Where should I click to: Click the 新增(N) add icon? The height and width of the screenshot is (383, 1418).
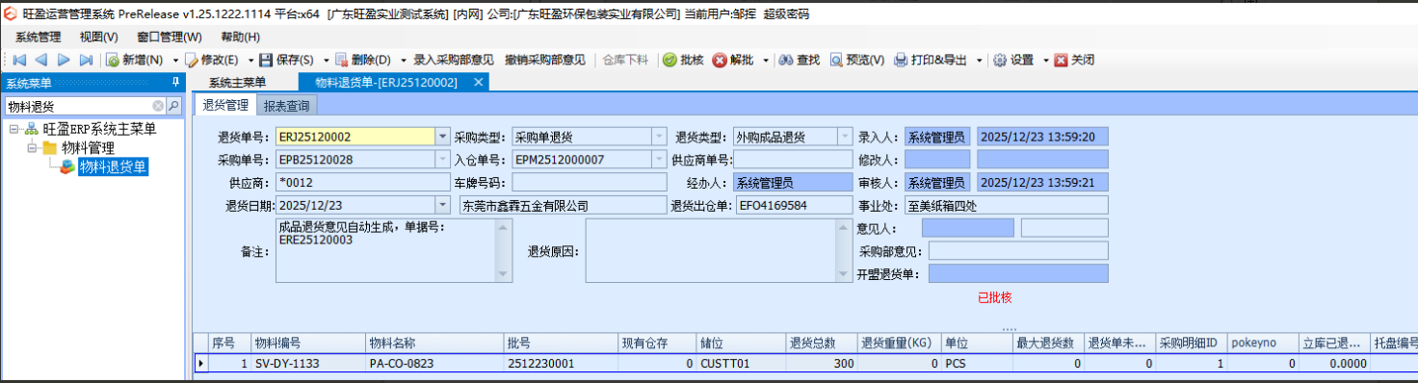click(114, 60)
